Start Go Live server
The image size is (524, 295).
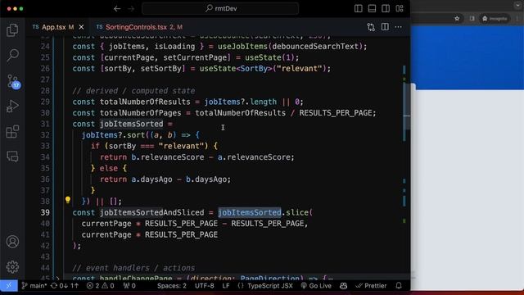[316, 286]
